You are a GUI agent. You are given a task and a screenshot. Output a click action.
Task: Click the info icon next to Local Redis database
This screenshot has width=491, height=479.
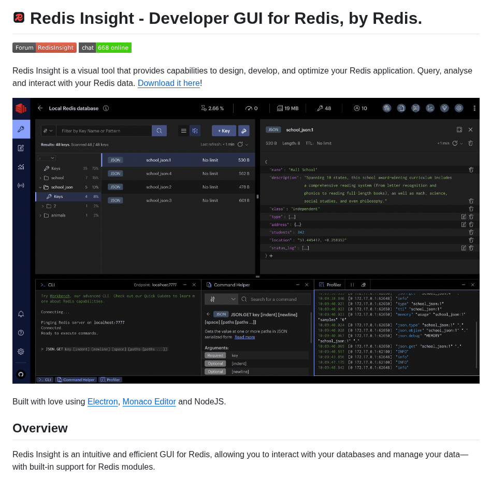coord(106,108)
